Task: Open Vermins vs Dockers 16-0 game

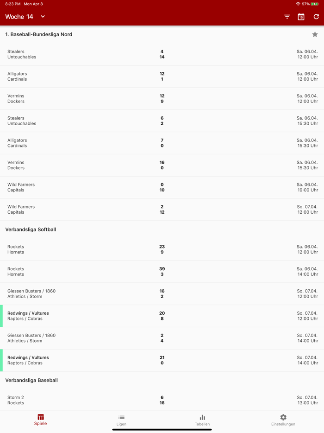Action: (x=162, y=165)
